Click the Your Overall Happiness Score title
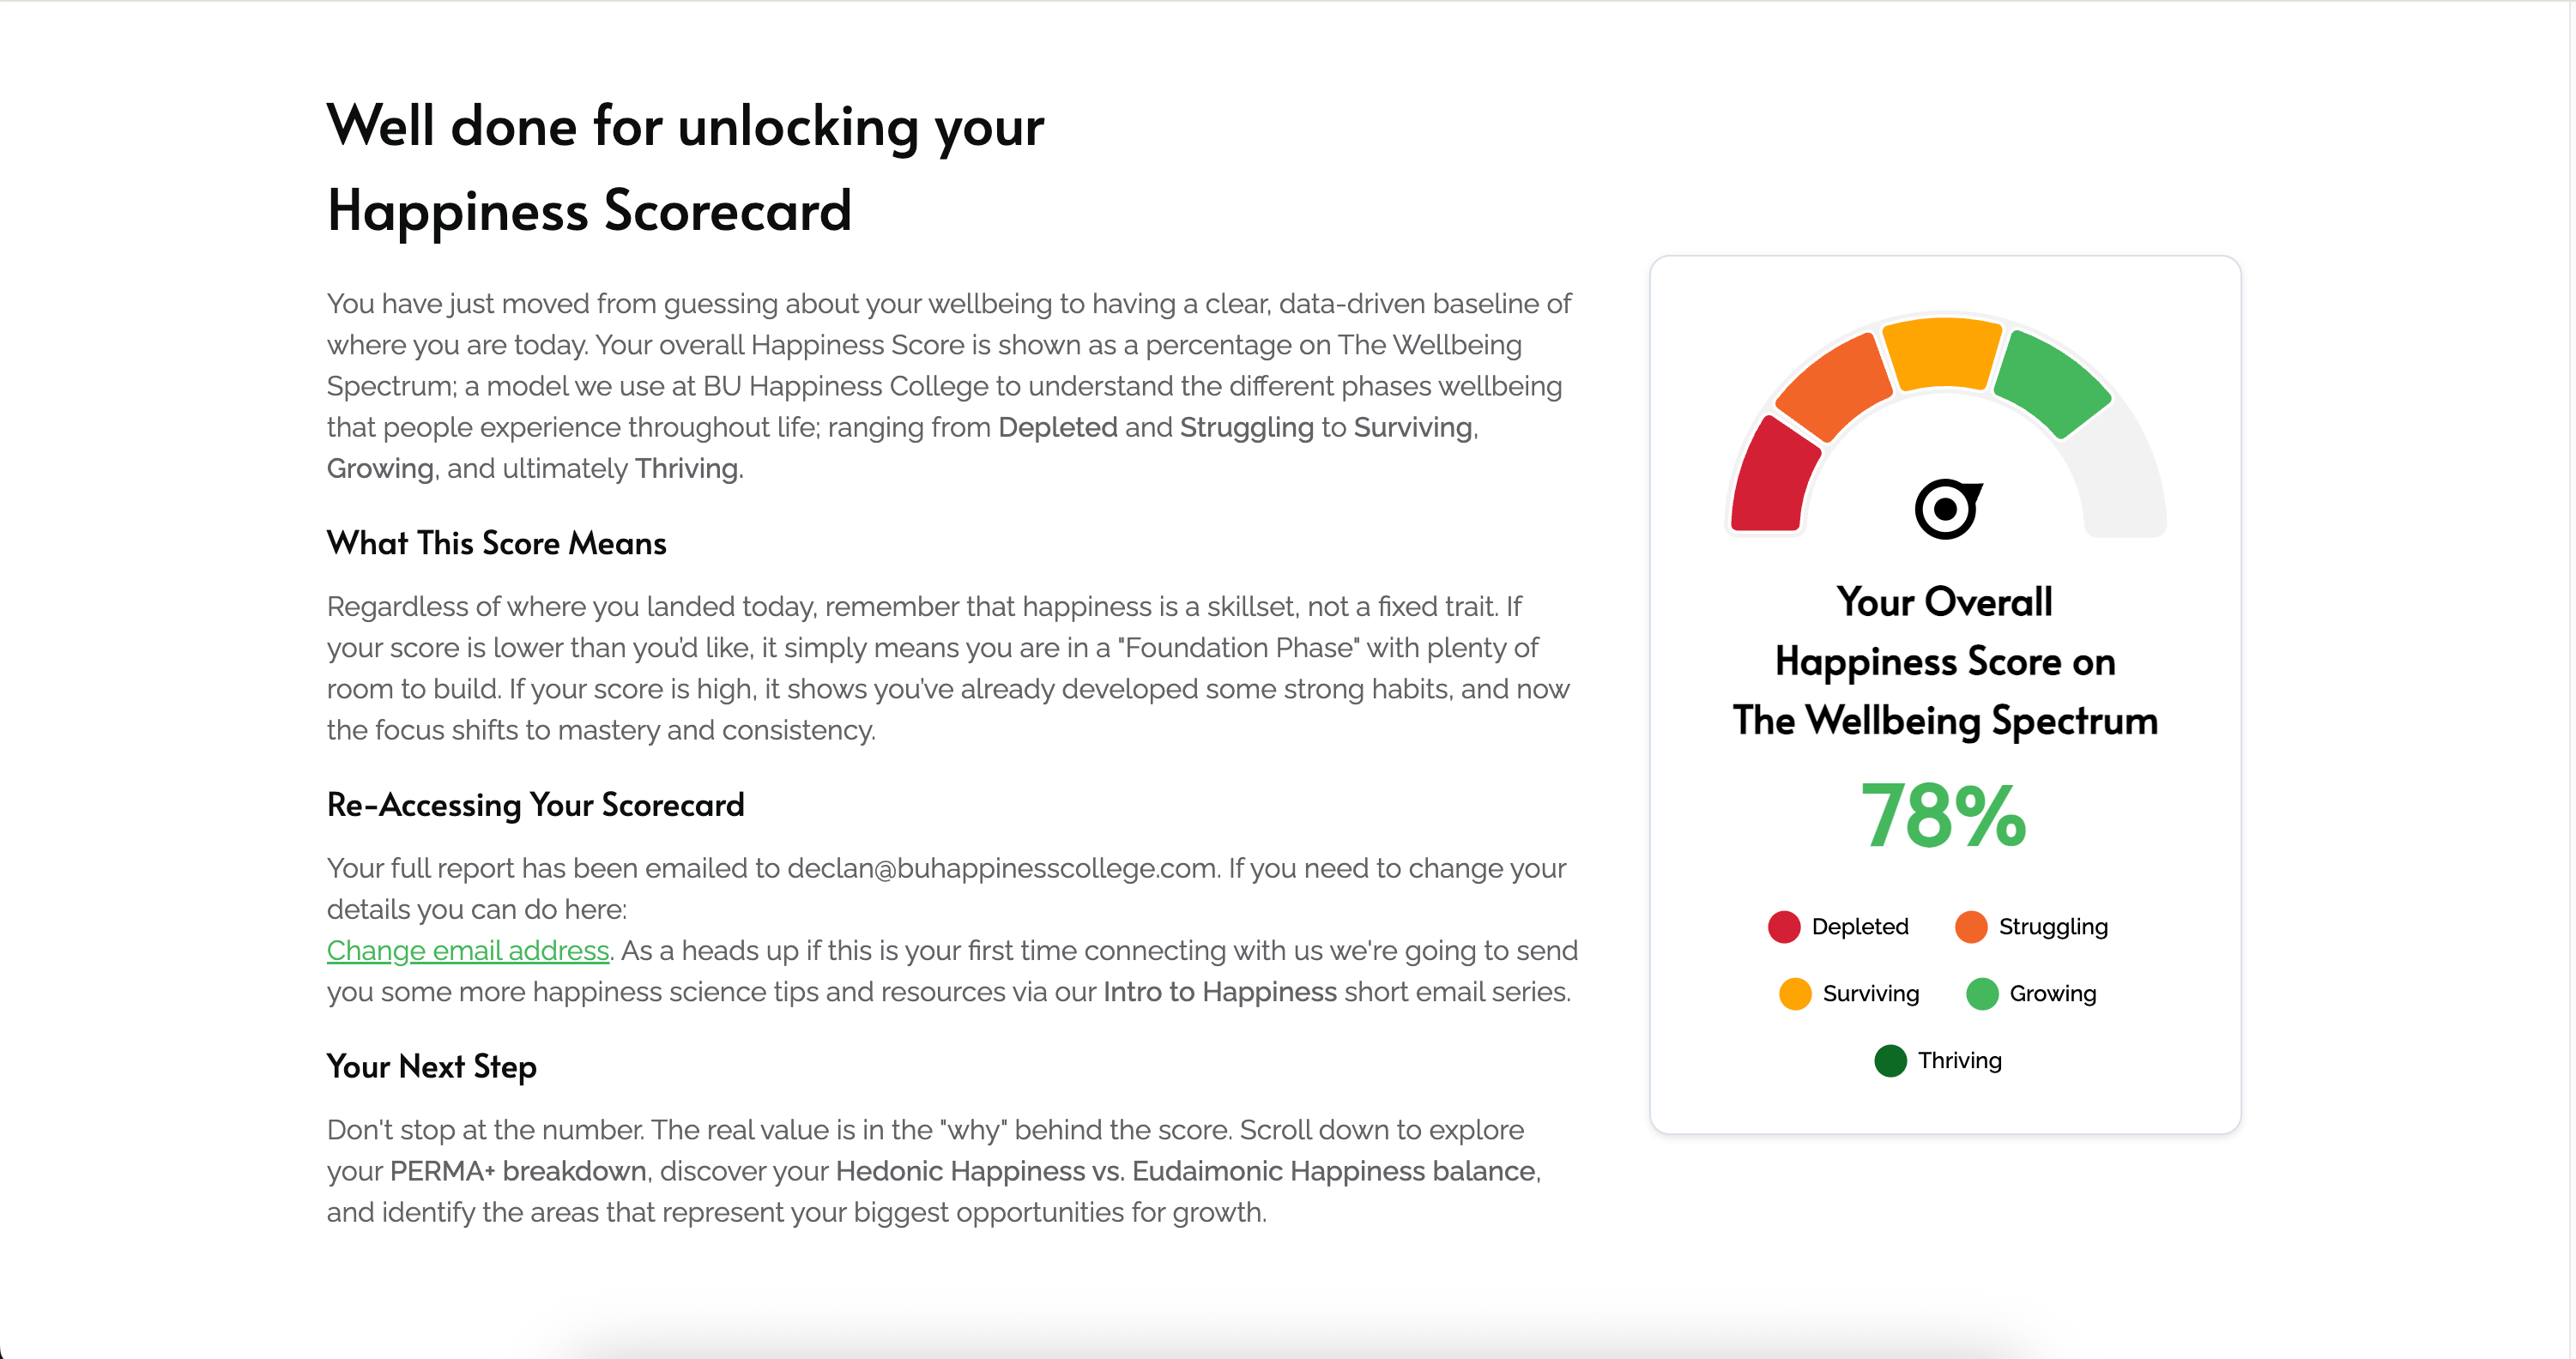2576x1359 pixels. click(x=1945, y=661)
